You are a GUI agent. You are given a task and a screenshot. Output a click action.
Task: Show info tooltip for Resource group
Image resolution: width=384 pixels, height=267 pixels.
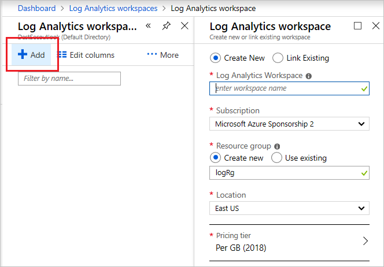point(277,147)
